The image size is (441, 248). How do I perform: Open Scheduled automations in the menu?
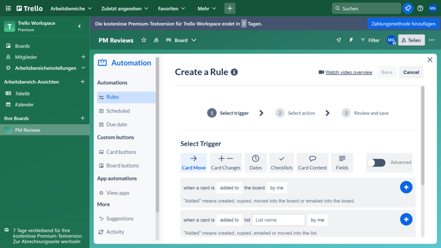click(118, 111)
